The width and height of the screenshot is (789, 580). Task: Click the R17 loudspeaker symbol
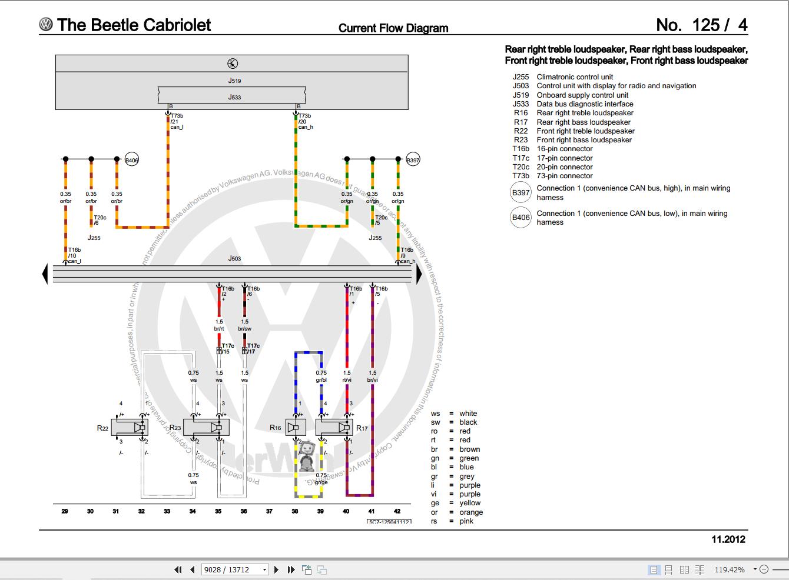click(334, 428)
